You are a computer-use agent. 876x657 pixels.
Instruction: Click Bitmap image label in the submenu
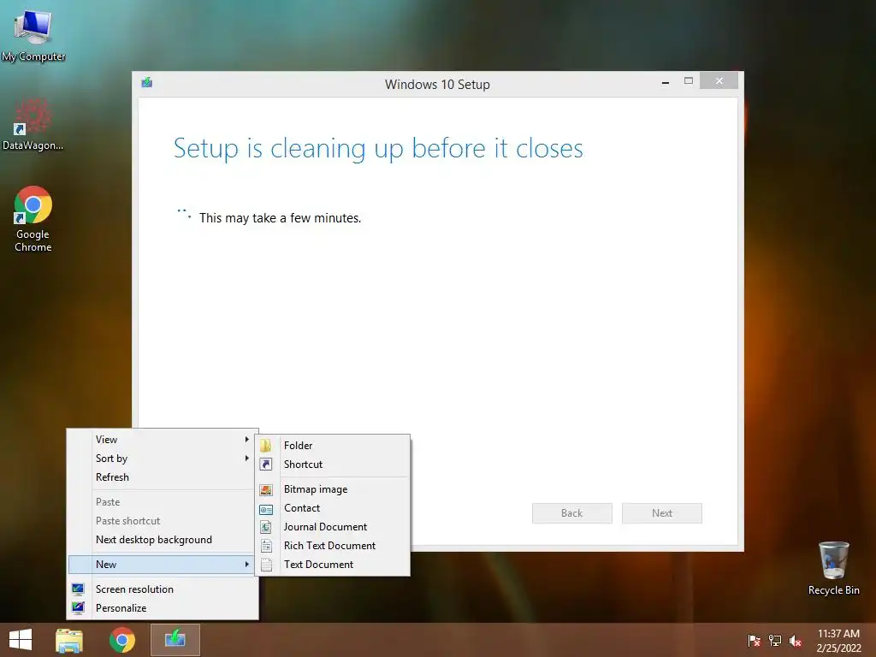[316, 489]
